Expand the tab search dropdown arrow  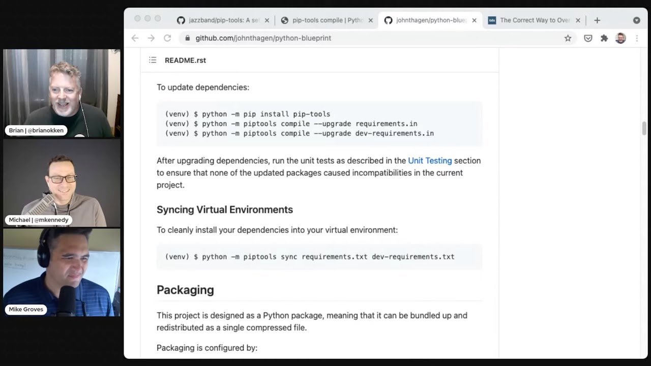coord(636,20)
